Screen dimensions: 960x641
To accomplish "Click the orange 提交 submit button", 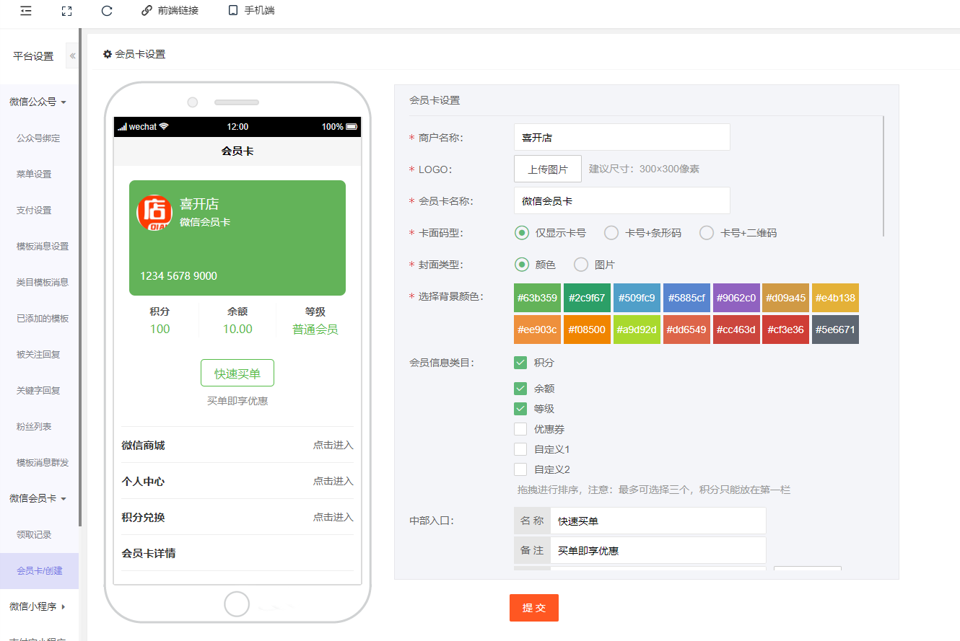I will pyautogui.click(x=534, y=608).
